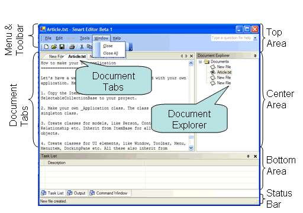Screen dimensions: 303x213
Task: Pin or unpin the Document Explorer pane
Action: coord(255,56)
